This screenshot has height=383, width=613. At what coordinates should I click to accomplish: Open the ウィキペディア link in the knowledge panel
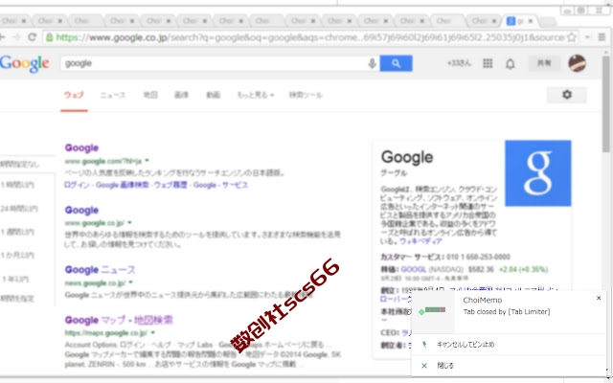[420, 241]
